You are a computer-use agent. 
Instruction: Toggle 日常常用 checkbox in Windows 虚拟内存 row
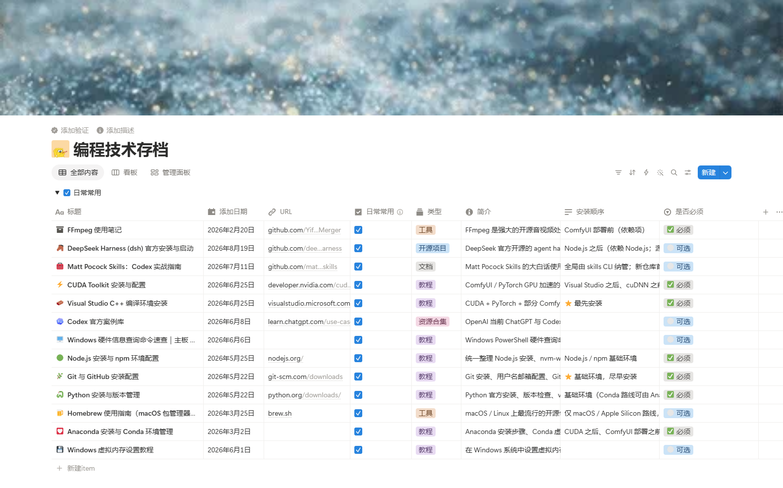click(x=358, y=450)
